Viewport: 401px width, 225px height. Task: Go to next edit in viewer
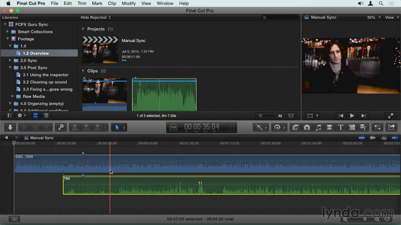coord(364,116)
